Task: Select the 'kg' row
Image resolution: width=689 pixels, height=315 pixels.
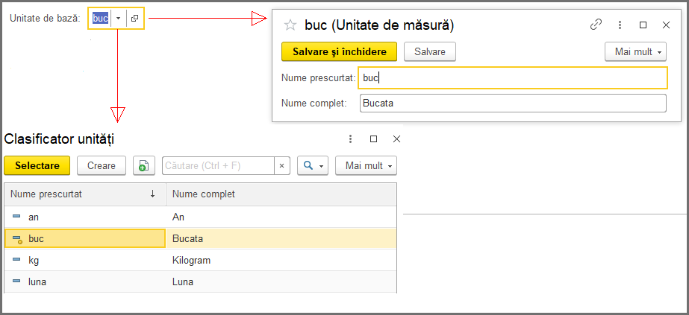Action: [x=200, y=260]
